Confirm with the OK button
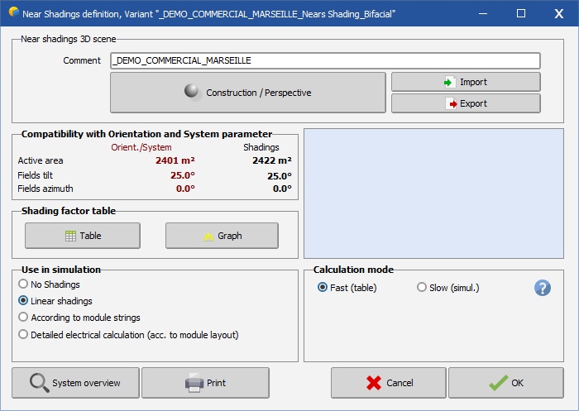This screenshot has height=411, width=579. pos(506,383)
